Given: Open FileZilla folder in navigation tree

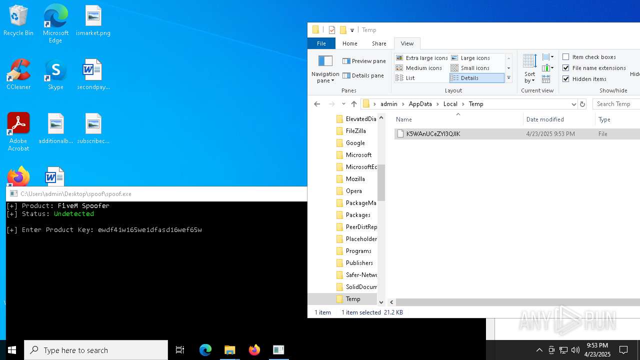Looking at the screenshot, I should coord(355,131).
